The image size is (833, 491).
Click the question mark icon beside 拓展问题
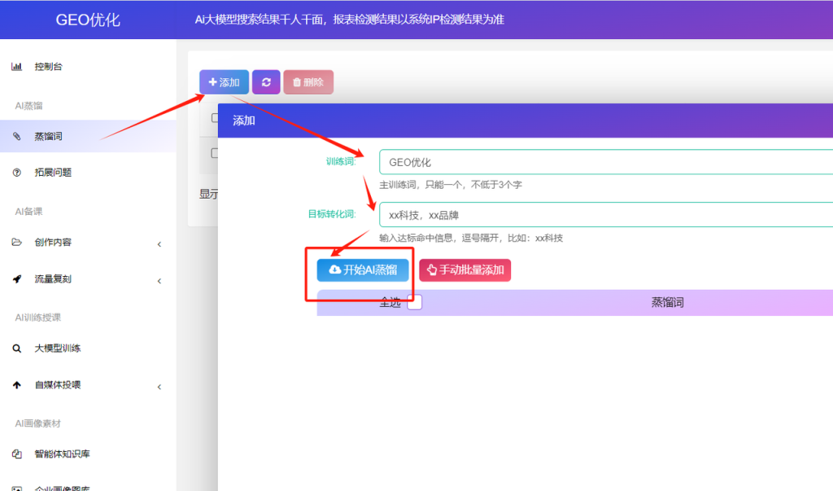tap(16, 173)
